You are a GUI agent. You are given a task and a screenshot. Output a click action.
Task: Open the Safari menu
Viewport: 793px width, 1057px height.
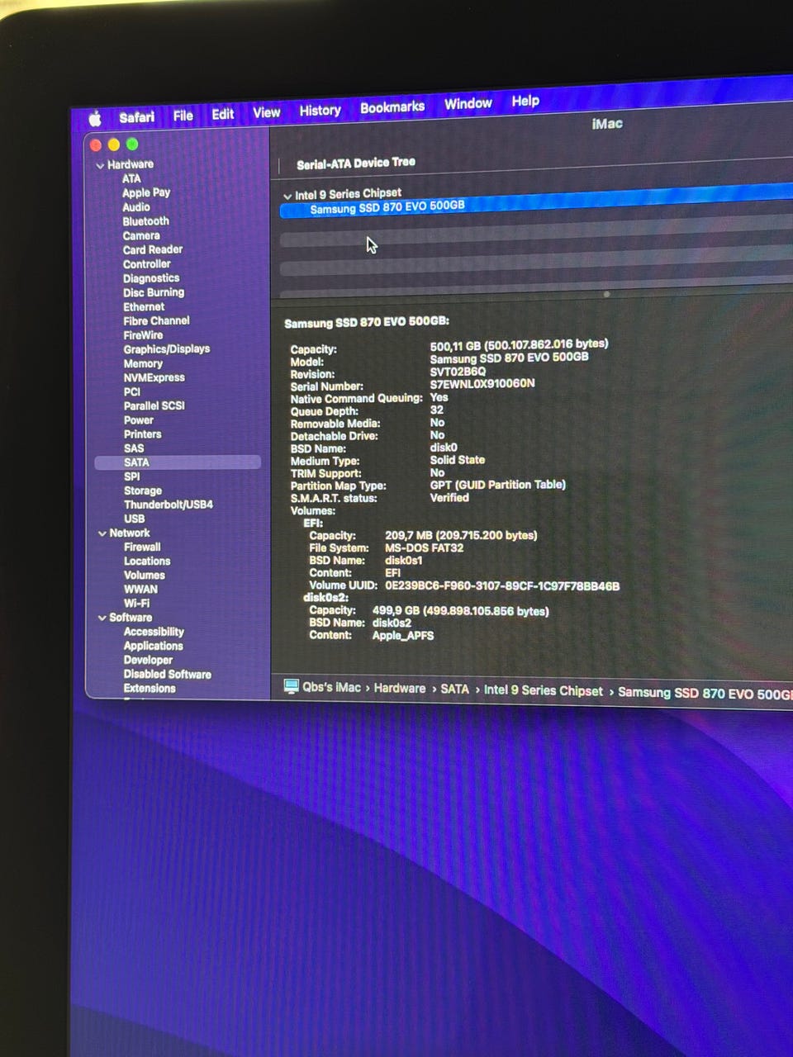point(136,117)
